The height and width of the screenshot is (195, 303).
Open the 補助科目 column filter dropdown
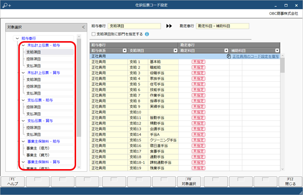click(277, 51)
